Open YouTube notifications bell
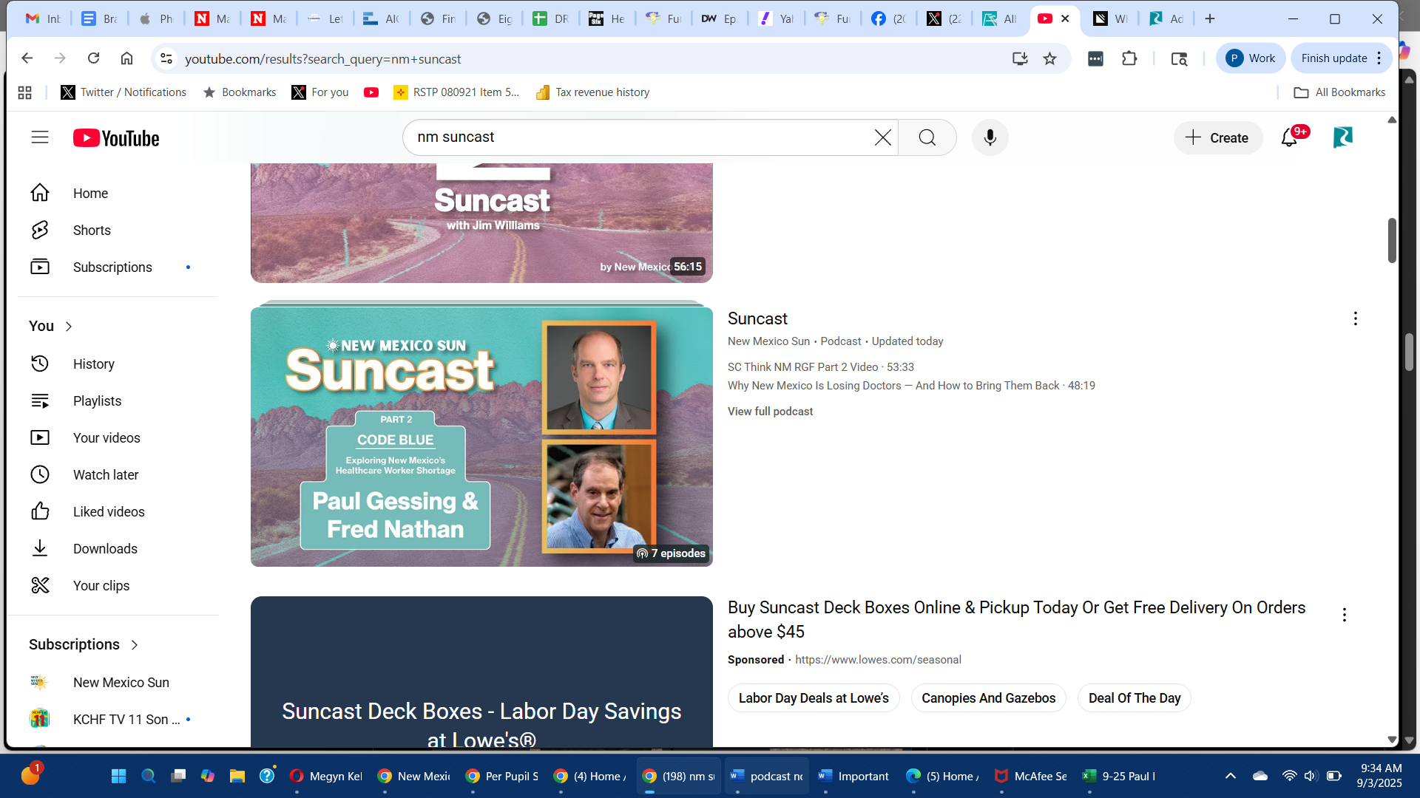1420x798 pixels. pos(1289,137)
